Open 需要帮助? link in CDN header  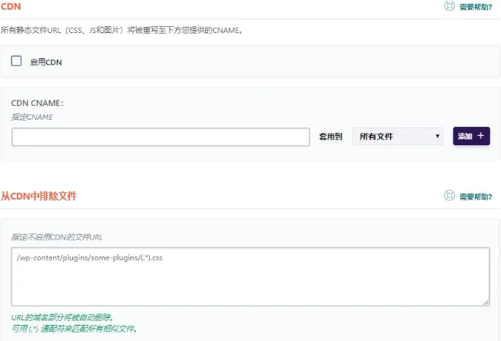pos(476,7)
